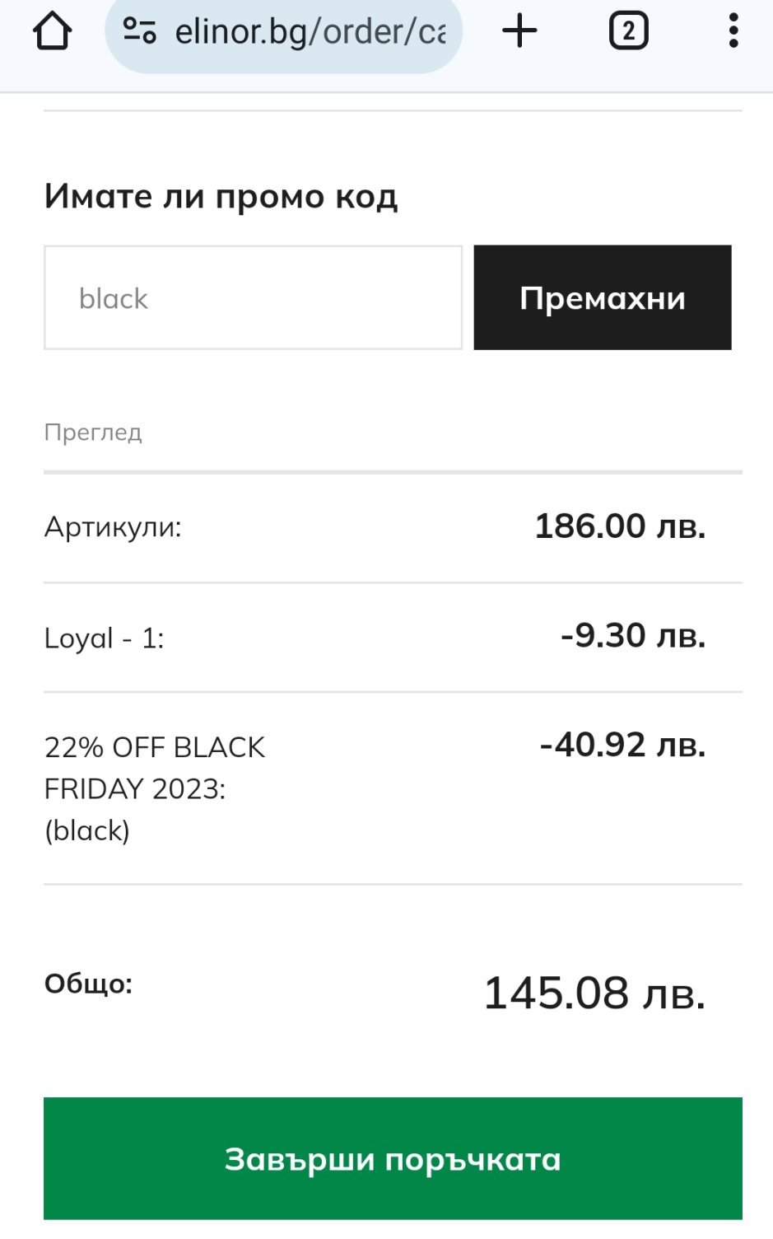Open the tab switcher showing 2 tabs
Viewport: 773px width, 1239px height.
[628, 31]
